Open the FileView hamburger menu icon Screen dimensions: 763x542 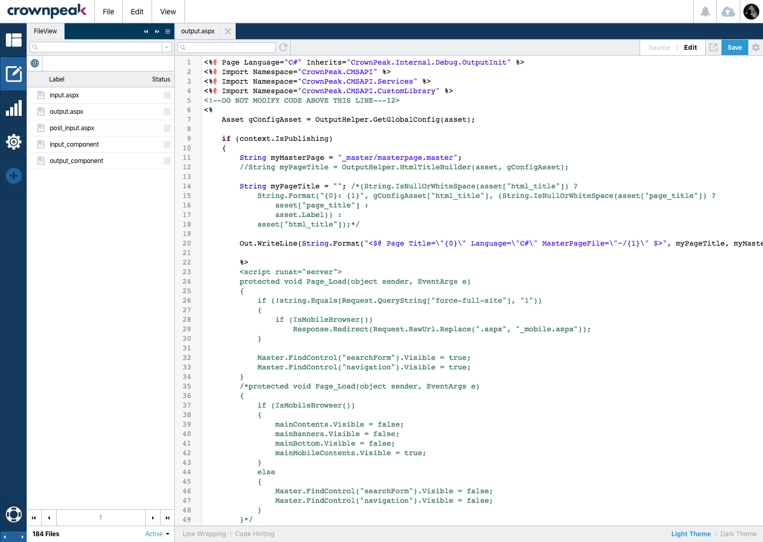(x=167, y=32)
